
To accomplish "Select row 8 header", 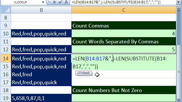I will (x=6, y=18).
